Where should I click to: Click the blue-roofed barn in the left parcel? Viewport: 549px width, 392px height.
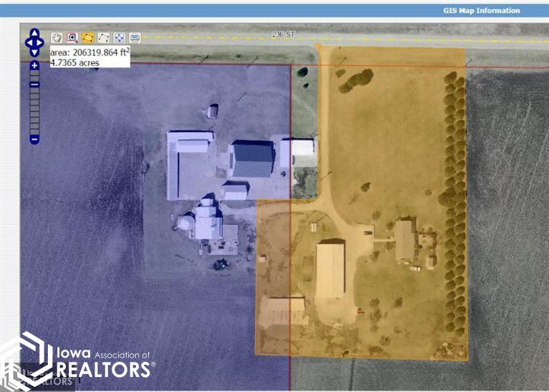coord(252,158)
